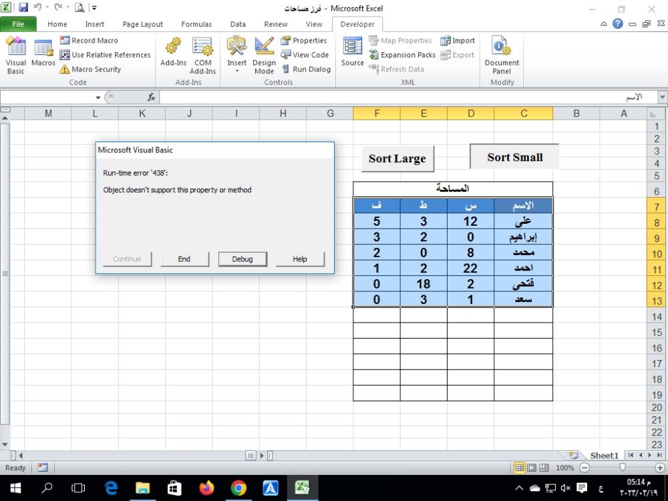
Task: Open the Undo history dropdown
Action: pos(46,7)
